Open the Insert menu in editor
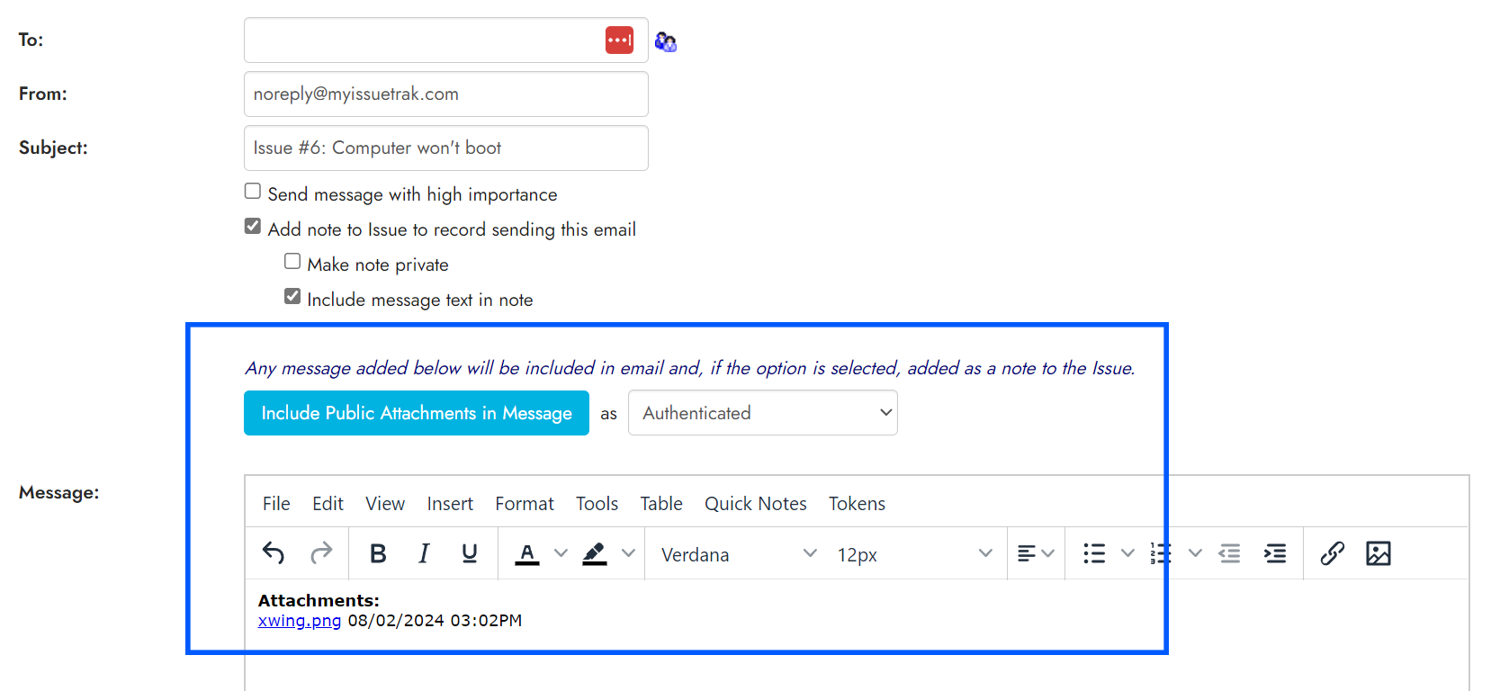Viewport: 1491px width, 691px height. (450, 504)
